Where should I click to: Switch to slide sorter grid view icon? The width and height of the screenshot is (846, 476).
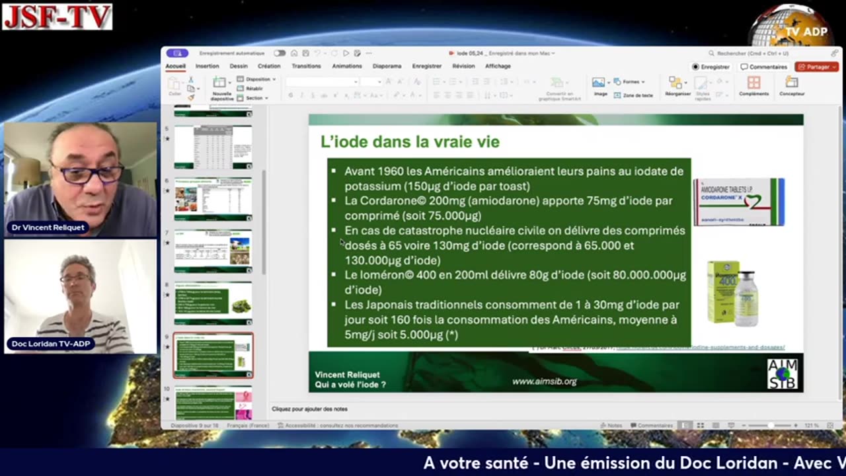700,426
